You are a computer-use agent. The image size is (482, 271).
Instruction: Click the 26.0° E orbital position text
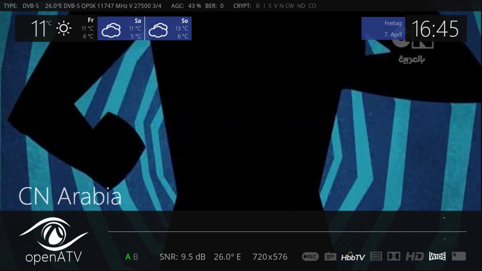(x=227, y=257)
